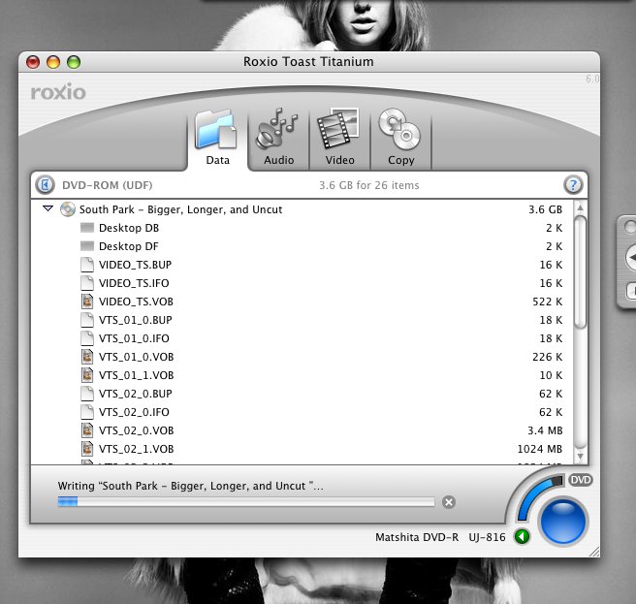
Task: Click the roxio logo
Action: coord(58,92)
